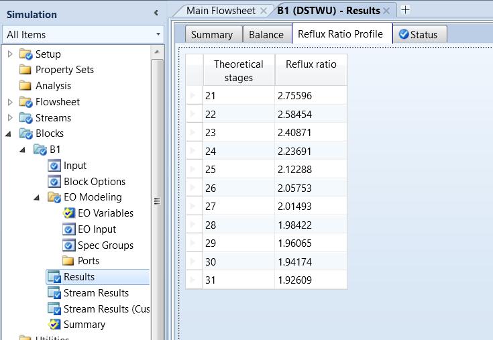Screen dimensions: 493x340
Task: Add a new tab with plus button
Action: point(404,9)
